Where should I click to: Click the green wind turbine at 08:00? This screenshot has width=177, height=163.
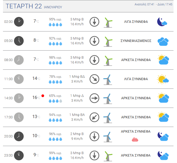[x=108, y=61]
